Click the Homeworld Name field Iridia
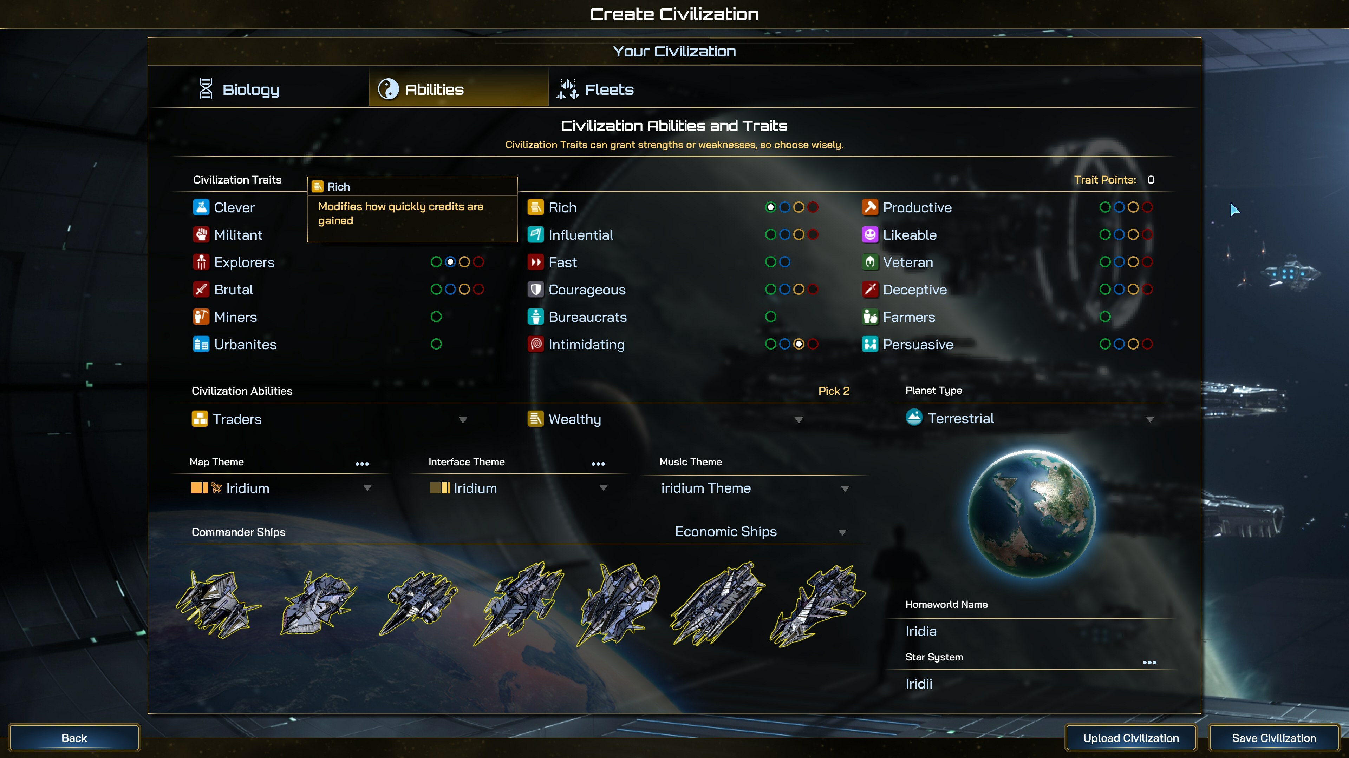This screenshot has height=758, width=1349. (x=1030, y=631)
